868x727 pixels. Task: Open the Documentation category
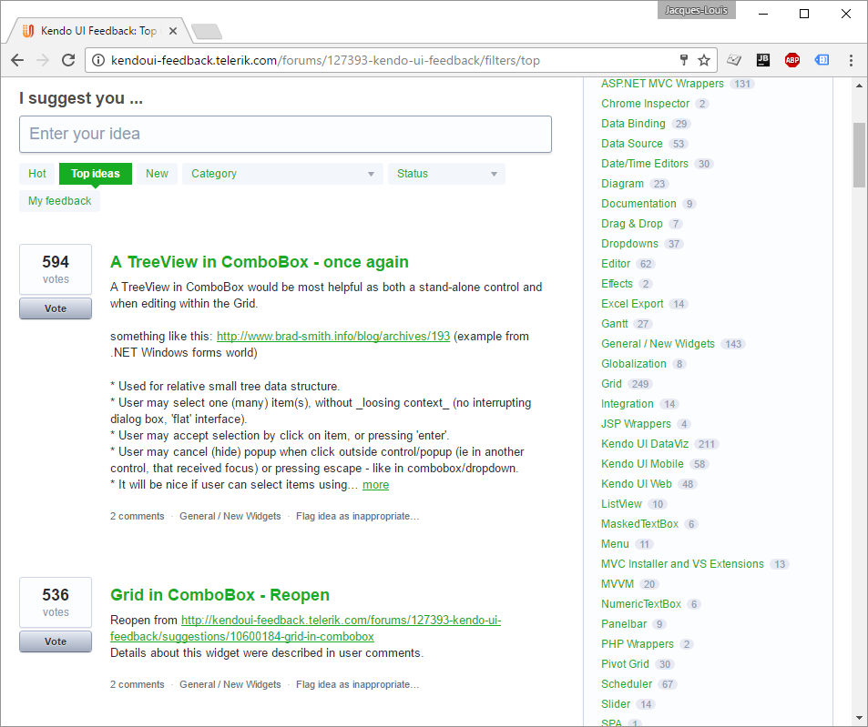tap(638, 204)
